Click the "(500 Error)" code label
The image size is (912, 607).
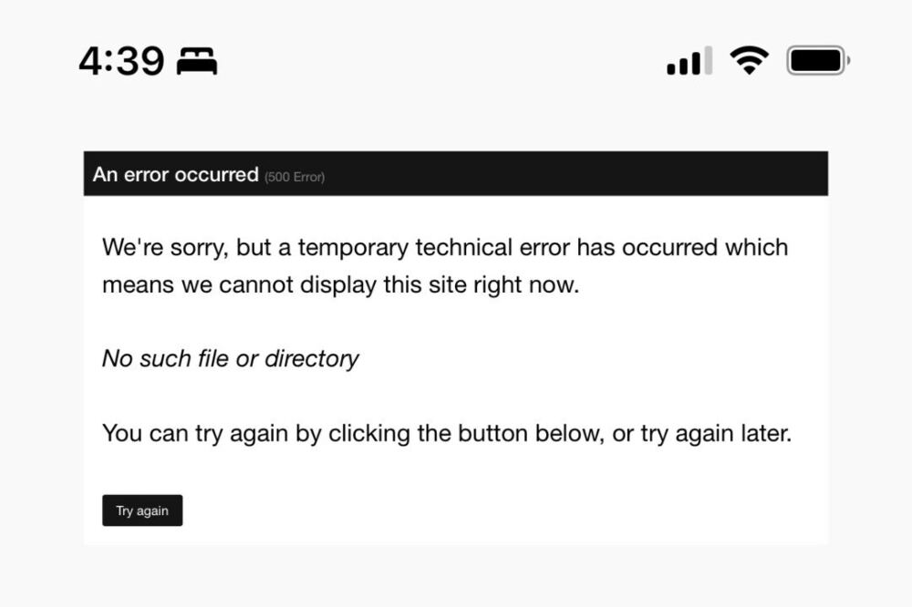click(x=295, y=177)
